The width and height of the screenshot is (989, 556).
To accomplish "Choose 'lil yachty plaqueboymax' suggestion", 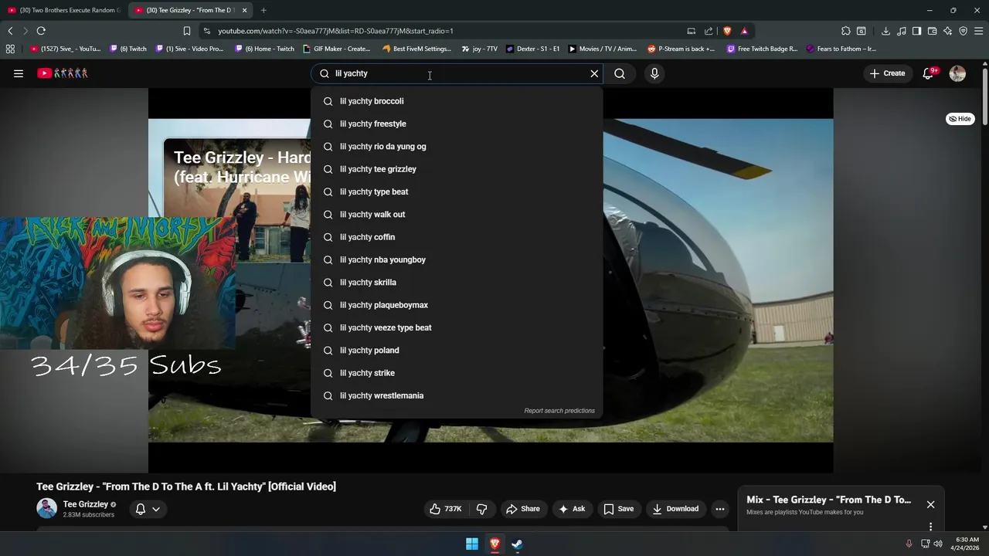I will 456,305.
